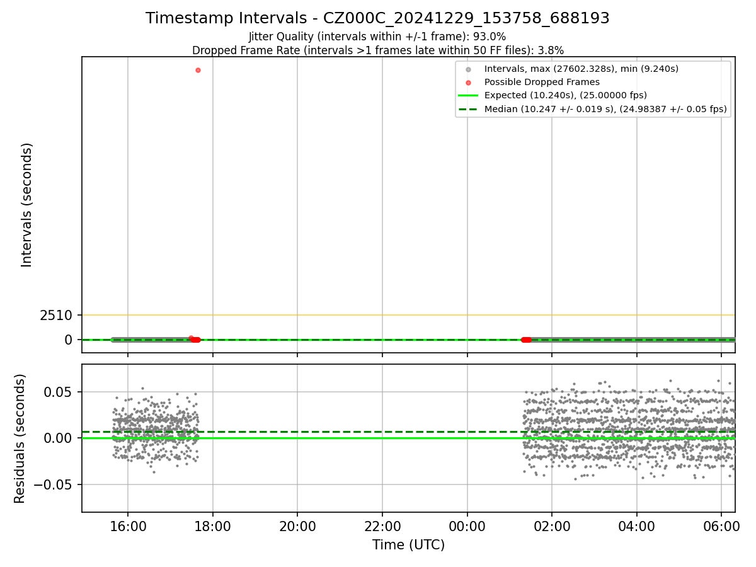Click the "0" tick label of the Intervals axis
Viewport: 756px width, 567px height.
click(x=70, y=340)
